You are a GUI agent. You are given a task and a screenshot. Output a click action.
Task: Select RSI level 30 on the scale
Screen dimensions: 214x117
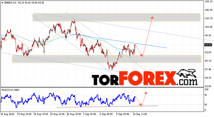pyautogui.click(x=206, y=104)
